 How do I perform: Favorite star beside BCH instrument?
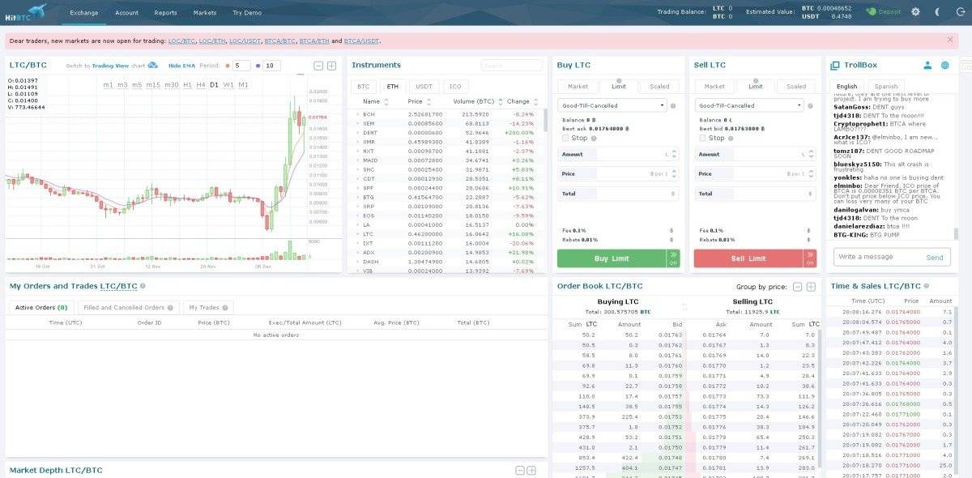357,114
